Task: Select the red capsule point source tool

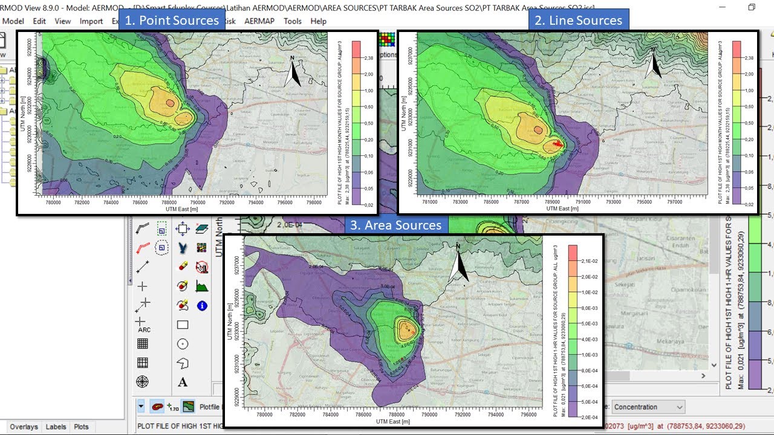Action: tap(183, 266)
